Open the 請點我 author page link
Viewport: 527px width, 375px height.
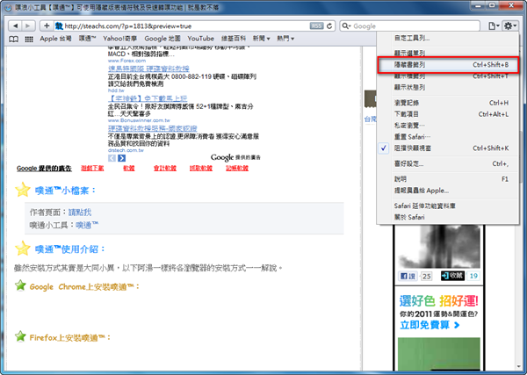pyautogui.click(x=80, y=213)
